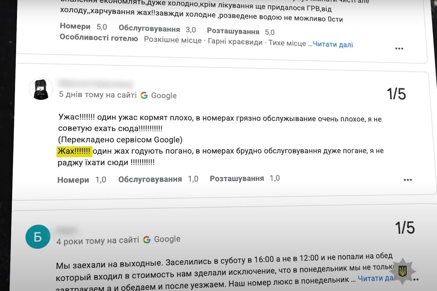Image resolution: width=437 pixels, height=291 pixels.
Task: Click the Ukrainian police emblem watermark
Action: [x=402, y=271]
